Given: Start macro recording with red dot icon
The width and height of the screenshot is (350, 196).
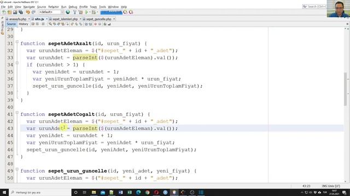Looking at the screenshot, I should [96, 24].
